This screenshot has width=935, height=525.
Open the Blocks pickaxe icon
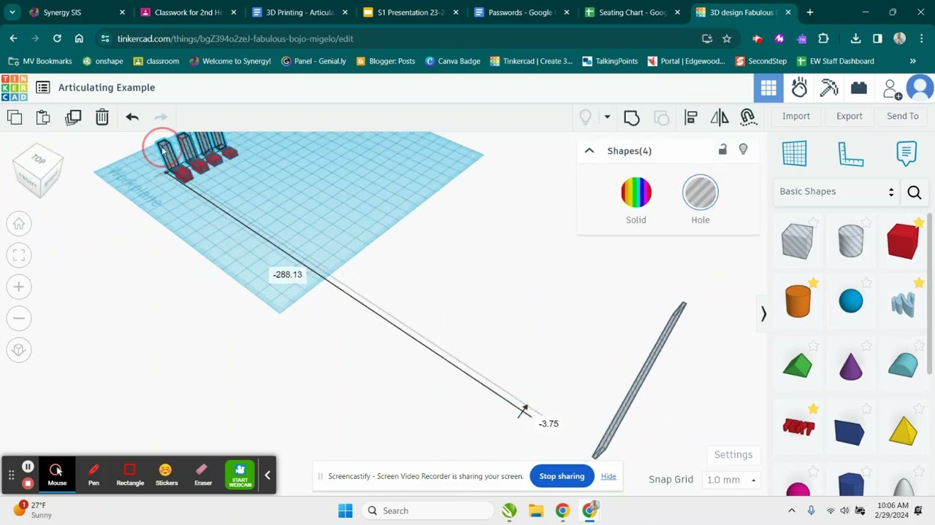pyautogui.click(x=829, y=88)
